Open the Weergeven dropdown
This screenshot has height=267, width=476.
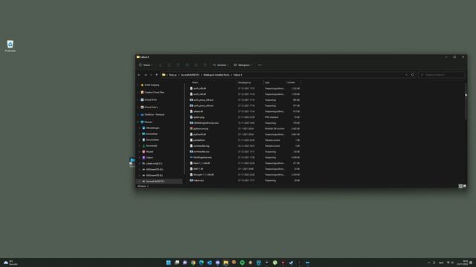(243, 65)
